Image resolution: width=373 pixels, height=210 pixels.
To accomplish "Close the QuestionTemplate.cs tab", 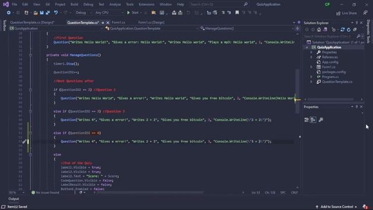I will [x=107, y=23].
